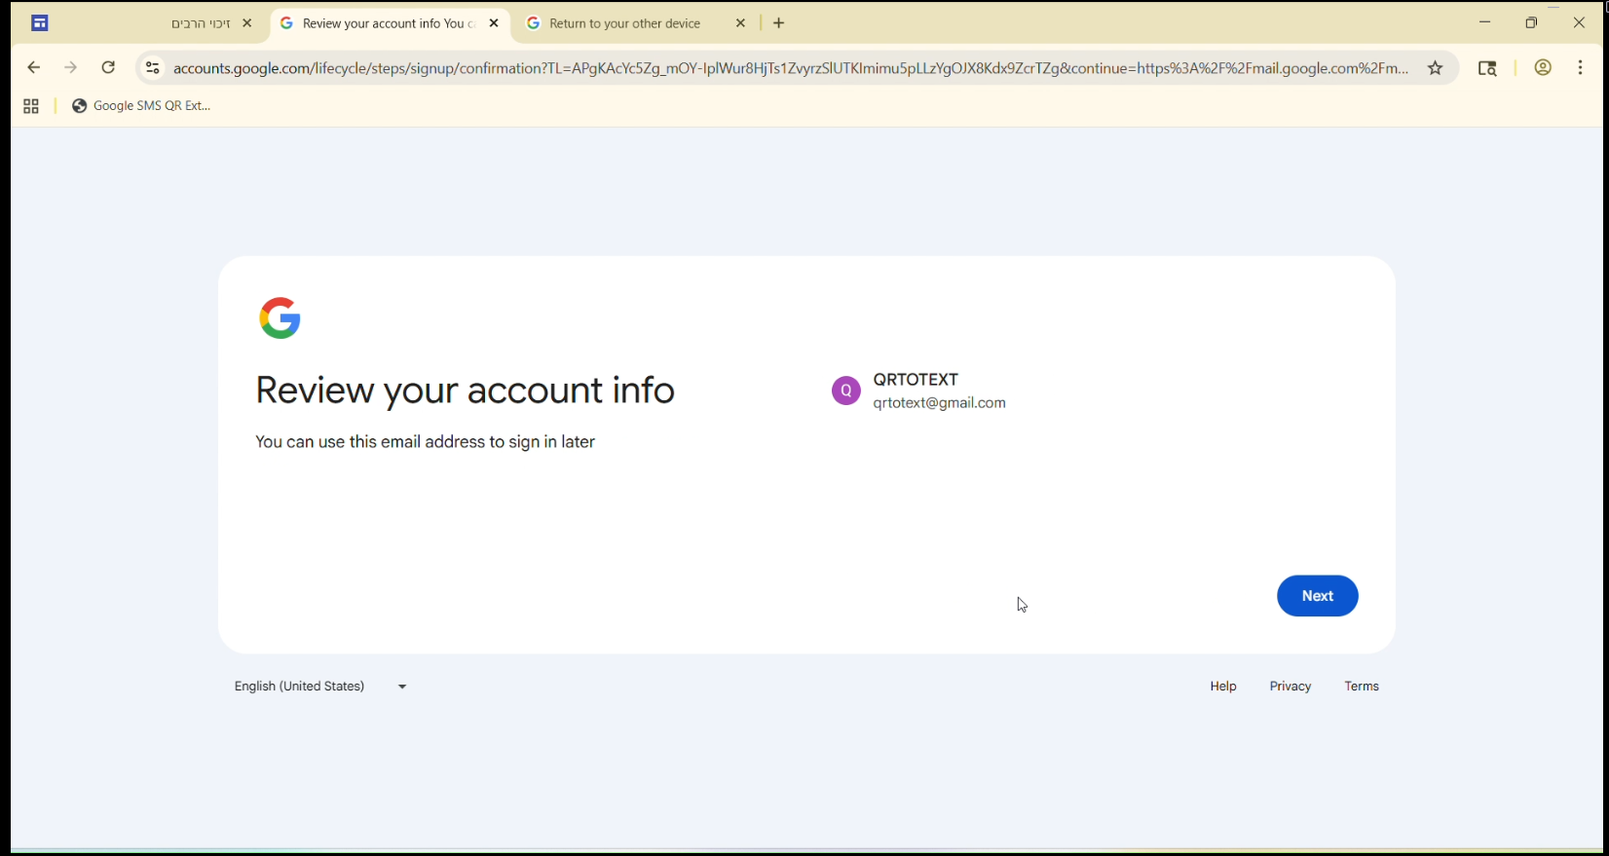Click the browser back arrow

[34, 68]
